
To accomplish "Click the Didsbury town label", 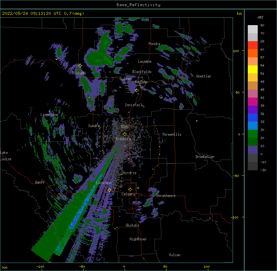I will coord(123,139).
